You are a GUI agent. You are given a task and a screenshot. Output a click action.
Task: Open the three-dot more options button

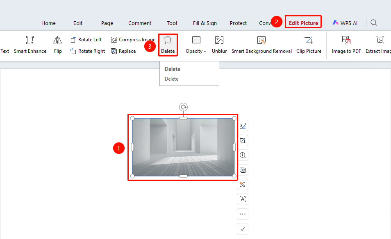[x=243, y=214]
